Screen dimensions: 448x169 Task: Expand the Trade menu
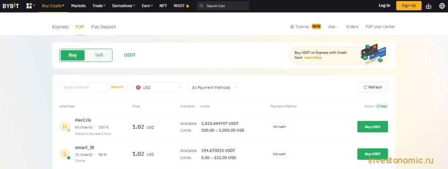pyautogui.click(x=99, y=6)
